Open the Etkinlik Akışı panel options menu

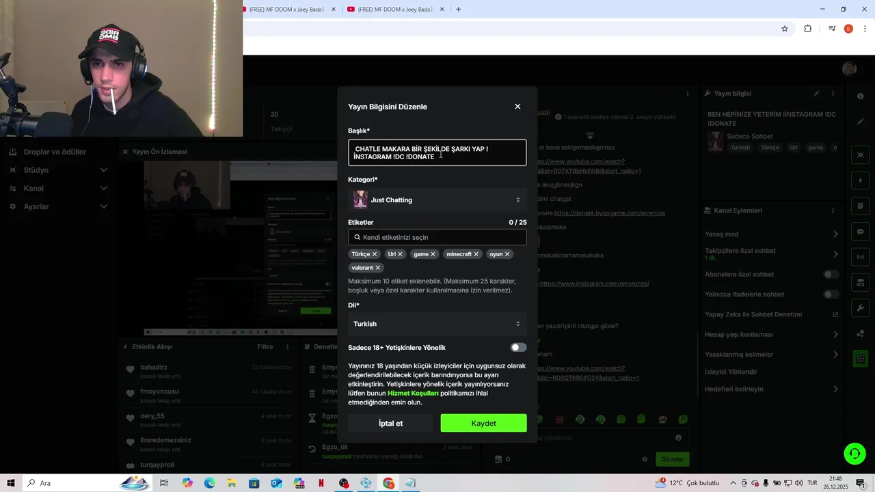(x=287, y=347)
